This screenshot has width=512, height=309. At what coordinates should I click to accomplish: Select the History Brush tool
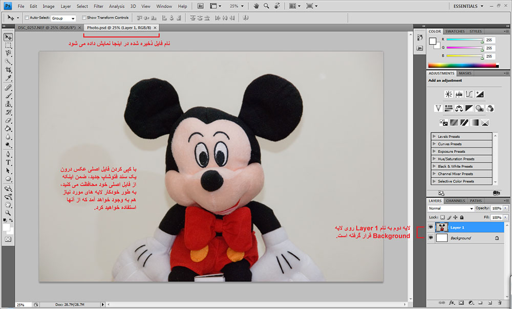point(8,112)
